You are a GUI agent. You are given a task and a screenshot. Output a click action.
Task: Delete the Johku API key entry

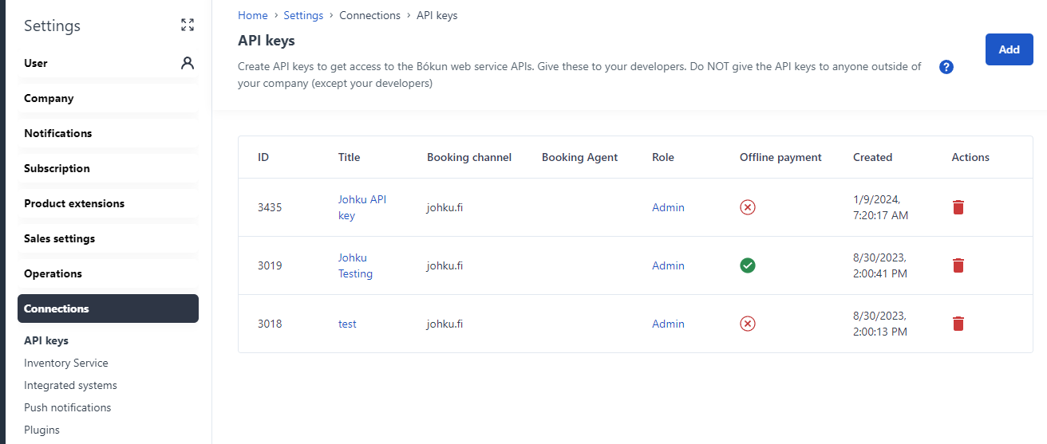[958, 207]
